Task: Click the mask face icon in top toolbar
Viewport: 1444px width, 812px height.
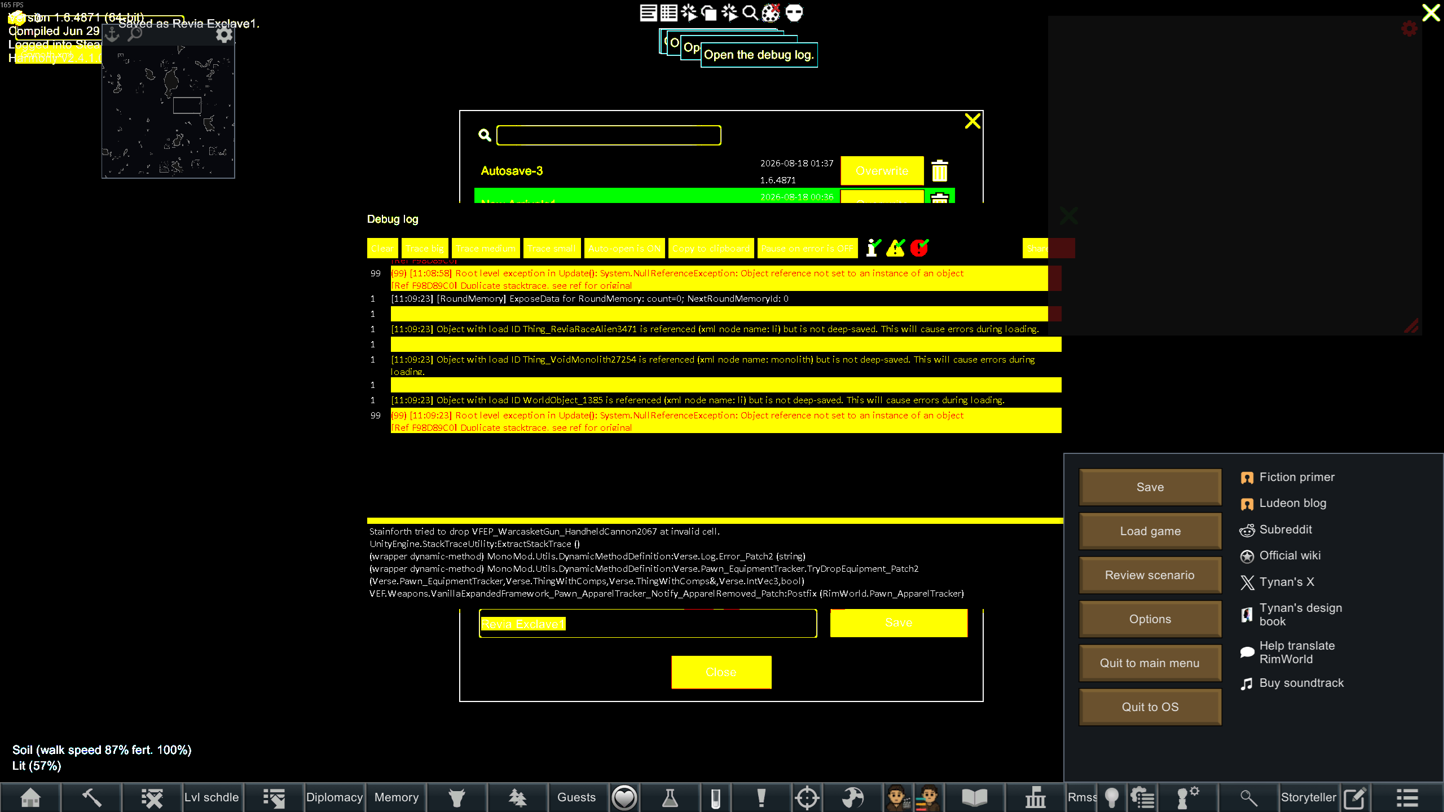Action: click(794, 12)
